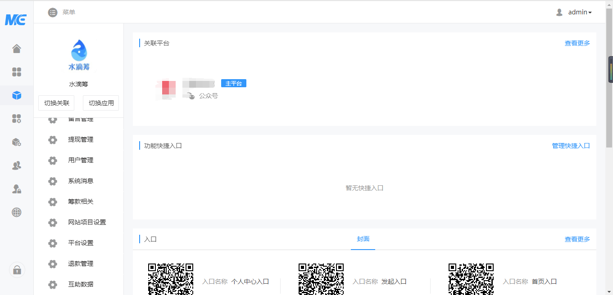613x295 pixels.
Task: Click the 首页入口 entry name
Action: (x=544, y=282)
